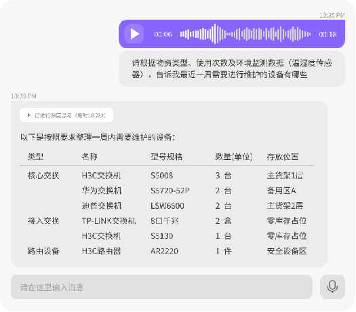Click the H3C交换机 cell in S5008 row
The image size is (356, 312).
point(102,176)
